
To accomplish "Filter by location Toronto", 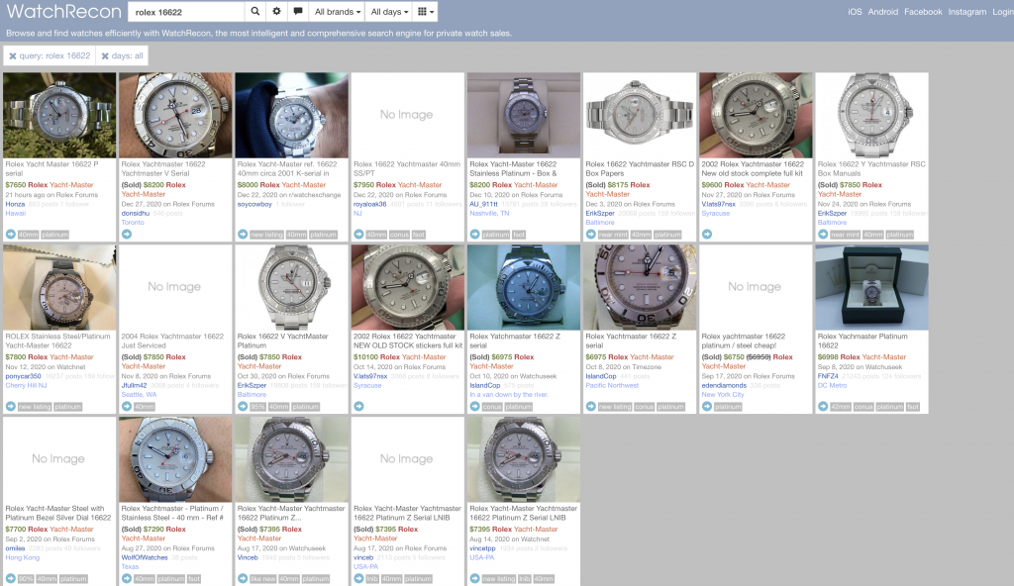I will tap(133, 222).
